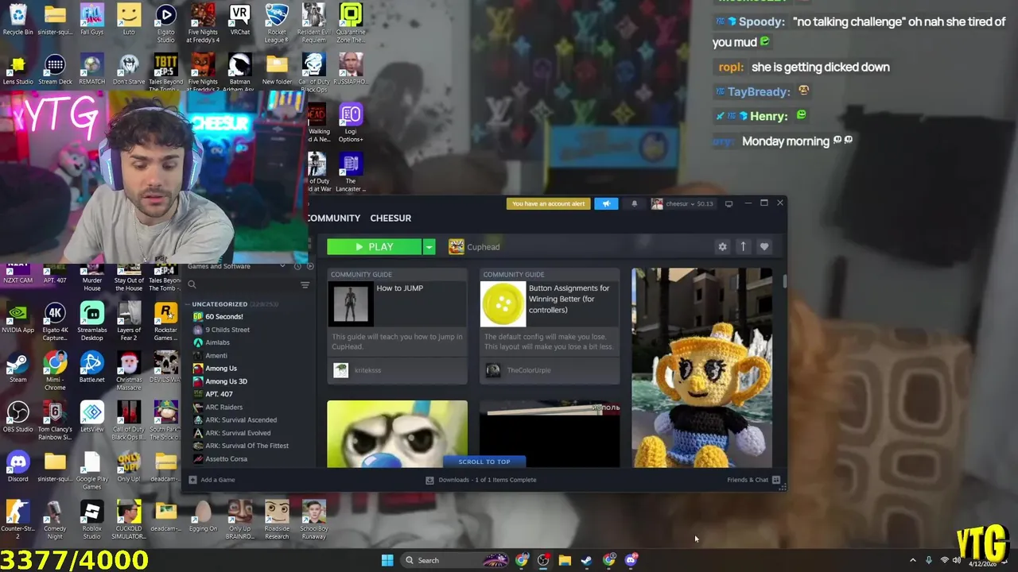Switch to Big Picture mode icon
Image resolution: width=1018 pixels, height=572 pixels.
point(729,203)
